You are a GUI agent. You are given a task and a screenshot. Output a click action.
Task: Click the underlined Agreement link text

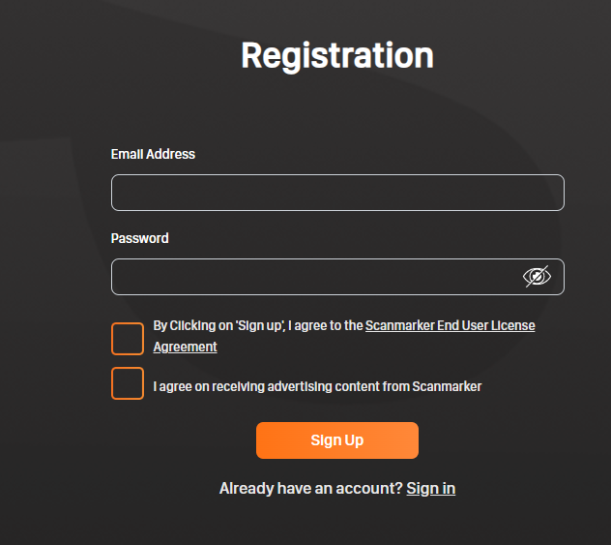185,347
